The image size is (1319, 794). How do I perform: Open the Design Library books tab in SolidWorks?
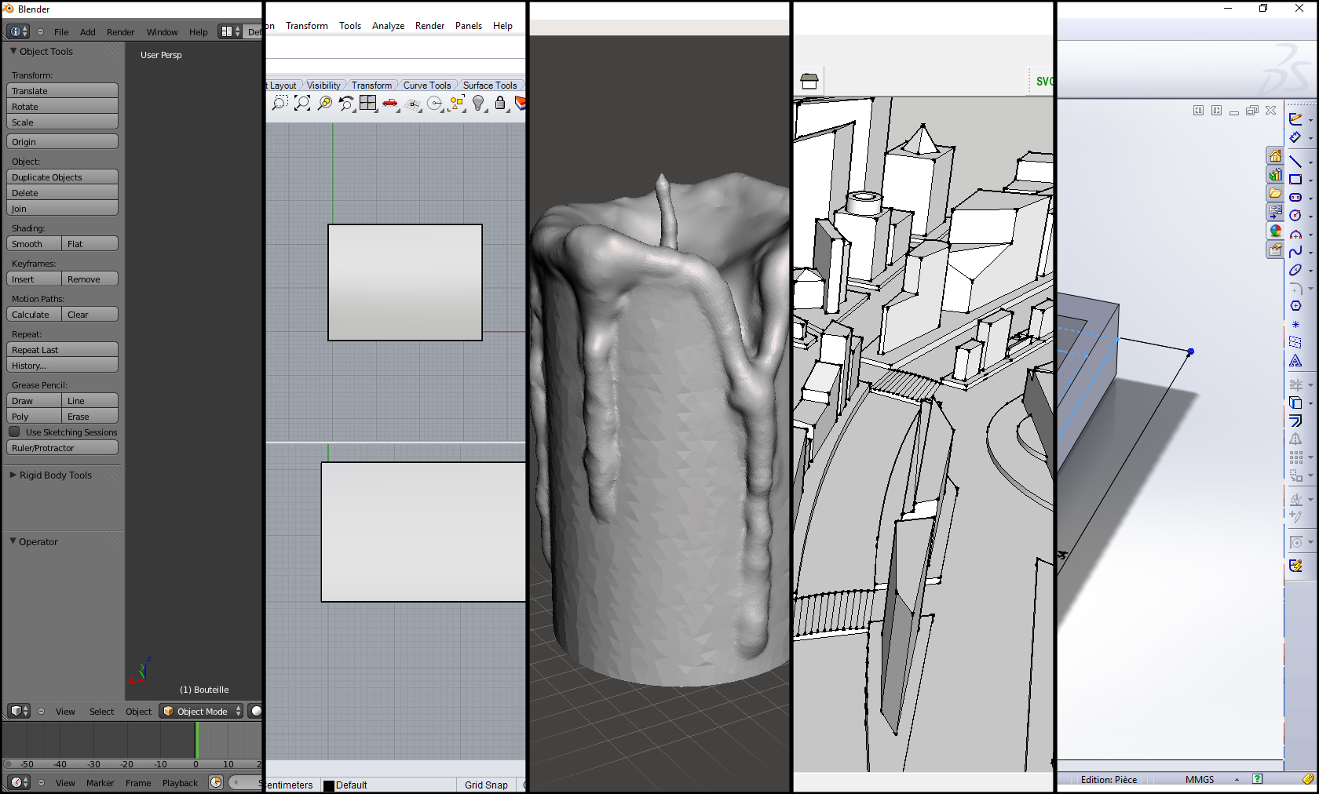coord(1275,174)
